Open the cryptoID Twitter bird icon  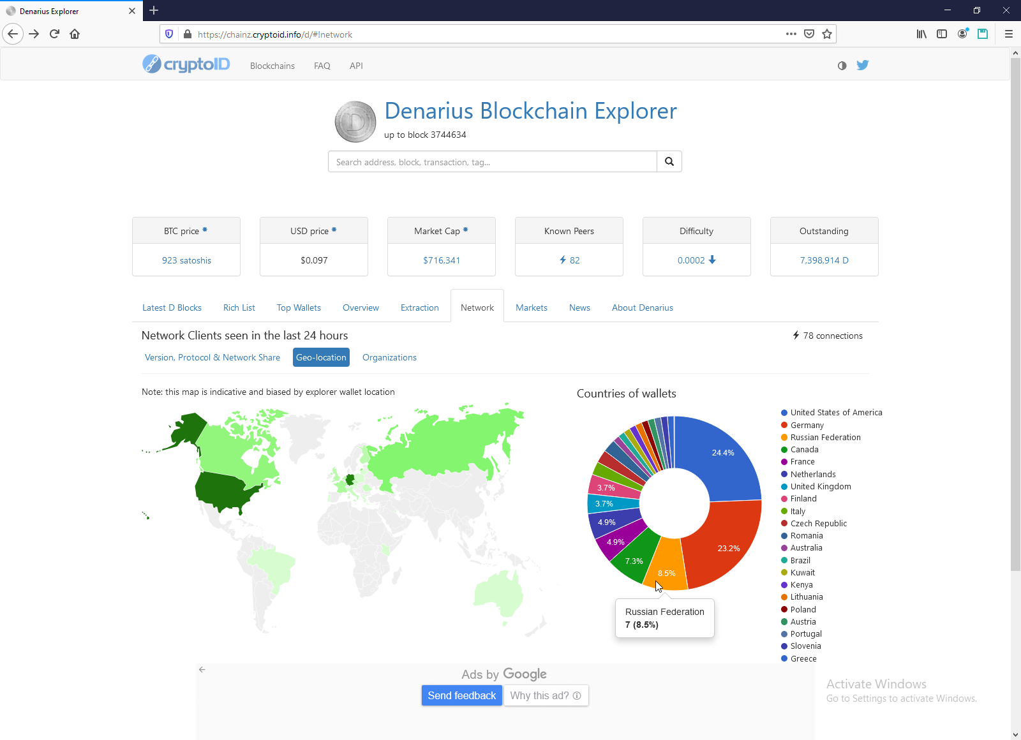[x=863, y=65]
